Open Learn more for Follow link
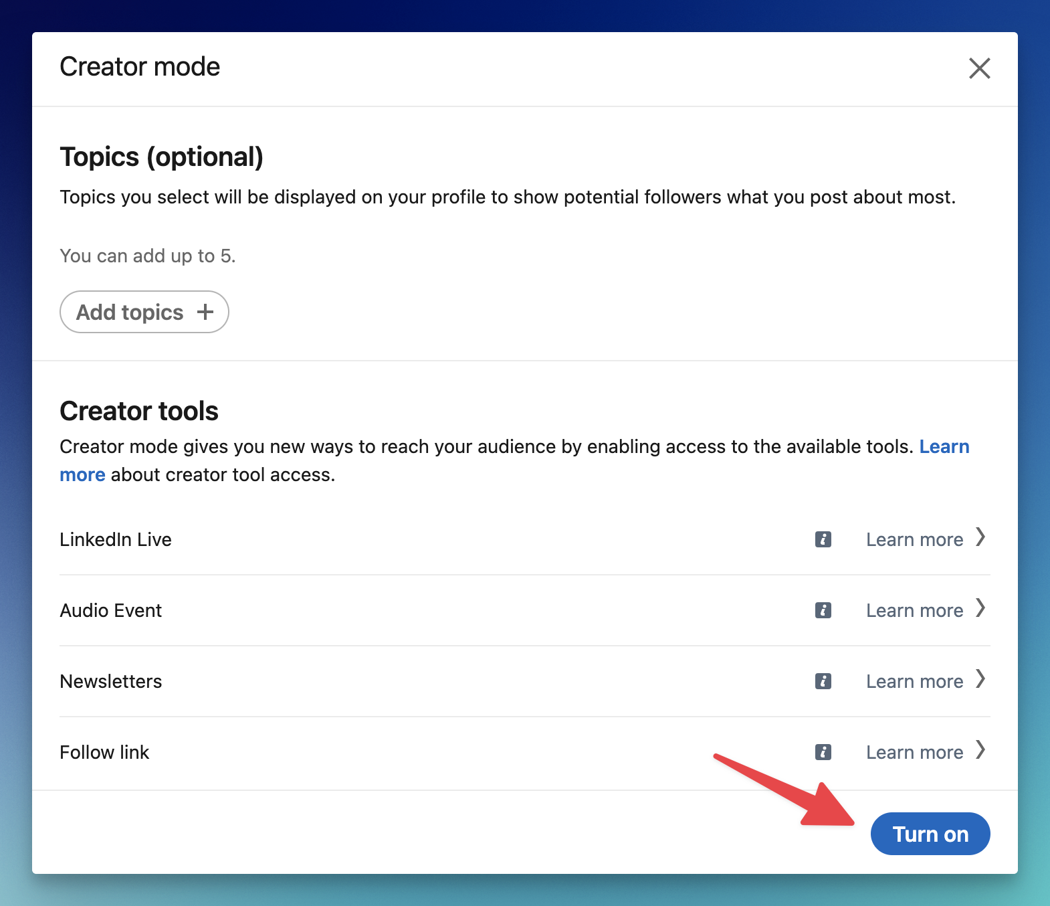This screenshot has height=906, width=1050. click(x=915, y=752)
